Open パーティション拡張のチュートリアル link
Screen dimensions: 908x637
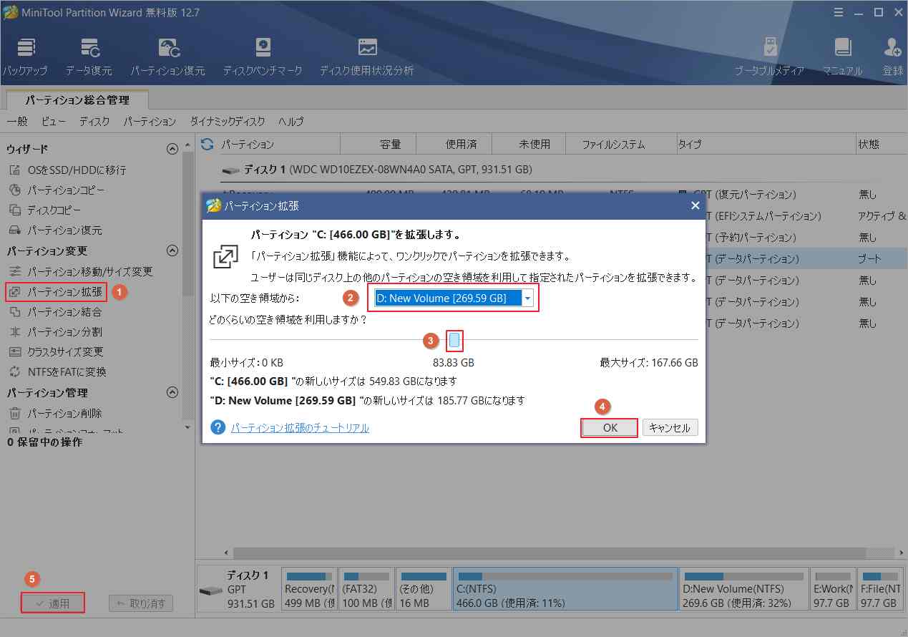[x=300, y=428]
